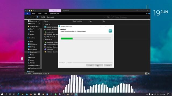This screenshot has height=96, width=172.
Task: Open the Application Tools tab
Action: click(x=55, y=14)
